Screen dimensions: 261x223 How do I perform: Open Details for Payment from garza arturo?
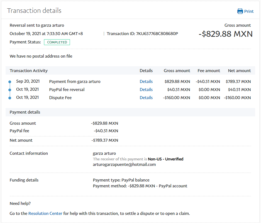click(146, 82)
